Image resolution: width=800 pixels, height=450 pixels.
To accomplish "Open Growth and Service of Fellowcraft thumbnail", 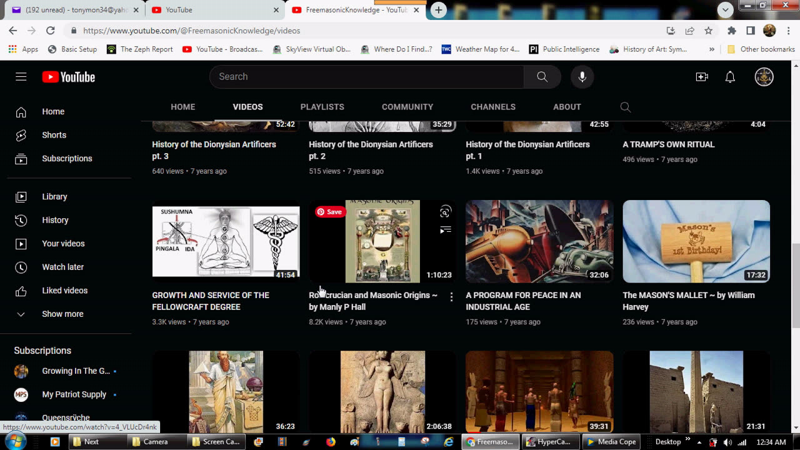I will [x=226, y=241].
